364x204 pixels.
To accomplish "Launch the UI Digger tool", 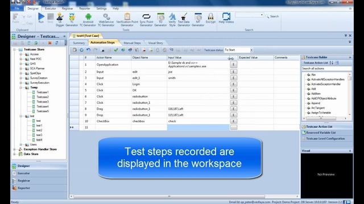I will (60, 20).
